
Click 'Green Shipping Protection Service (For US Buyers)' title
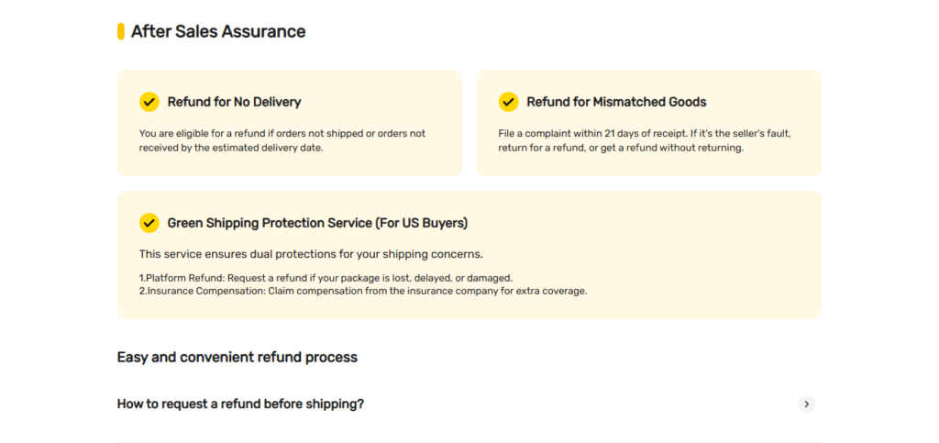pos(317,223)
